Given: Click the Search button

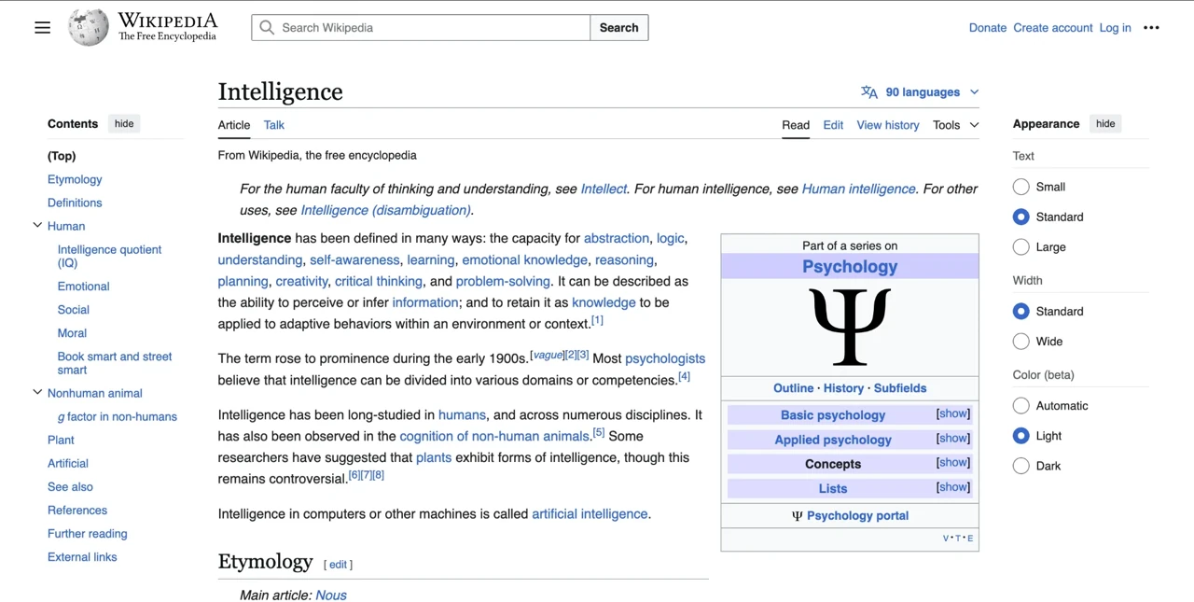Looking at the screenshot, I should (619, 28).
